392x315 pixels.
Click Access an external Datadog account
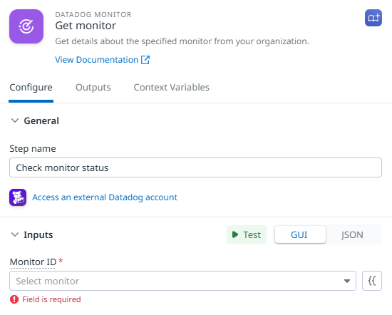click(x=105, y=197)
